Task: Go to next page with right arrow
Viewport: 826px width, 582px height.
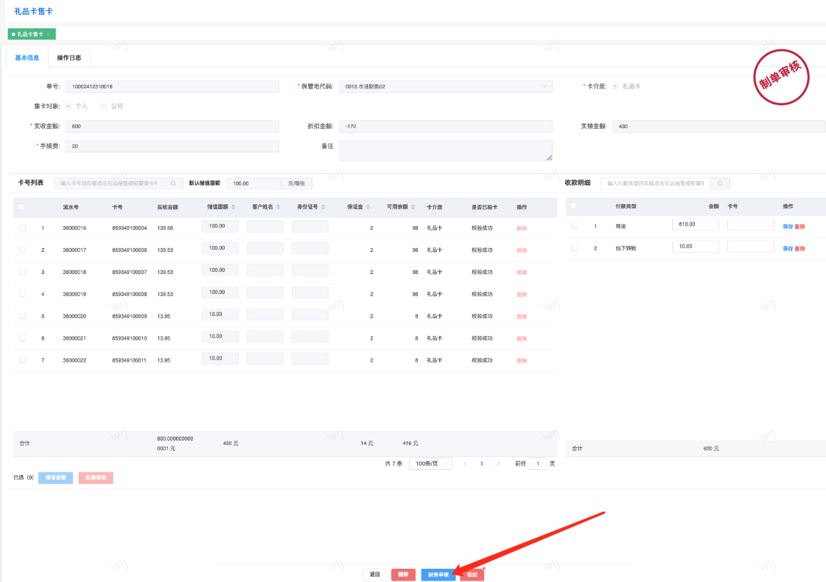Action: point(499,463)
